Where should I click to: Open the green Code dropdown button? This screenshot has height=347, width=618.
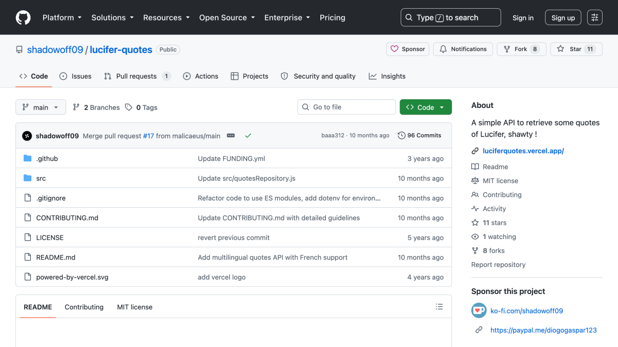coord(426,107)
